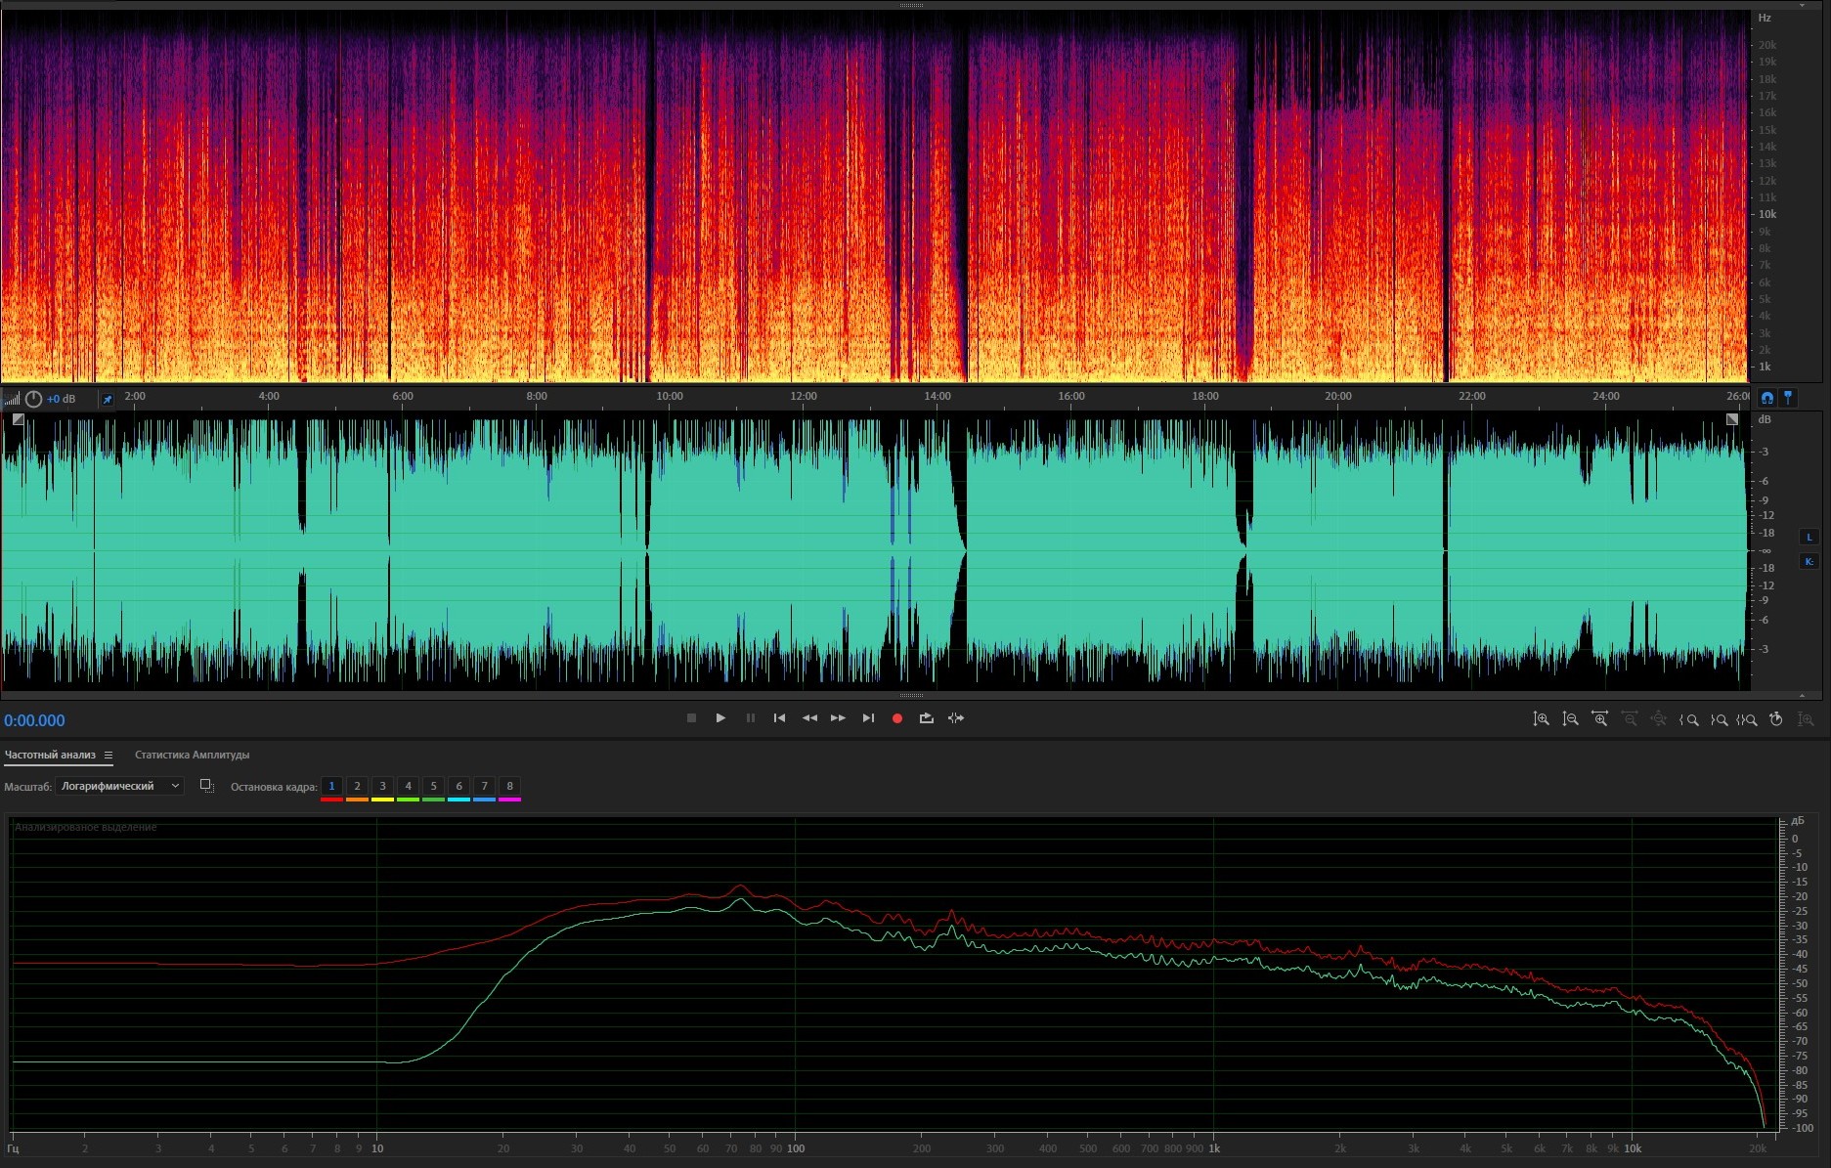Zoom to the selection in-point

click(1688, 719)
